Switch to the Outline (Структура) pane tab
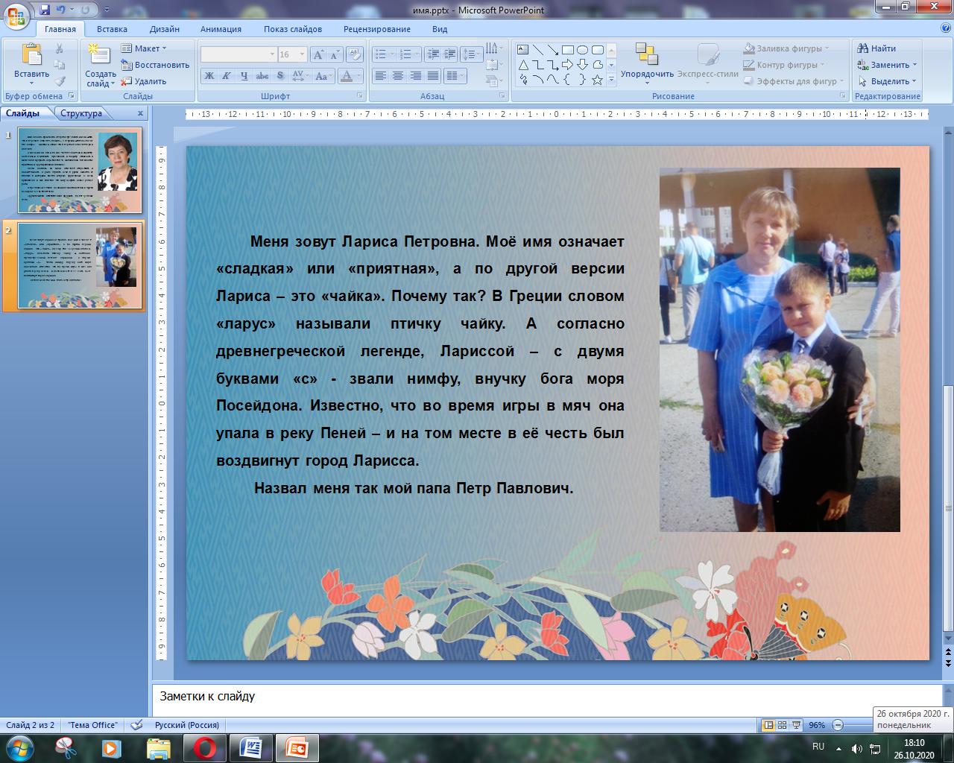Viewport: 954px width, 763px height. click(x=81, y=113)
